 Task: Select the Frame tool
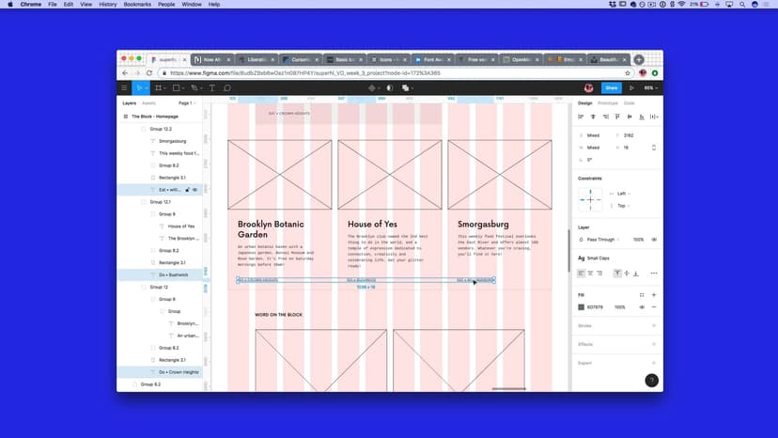tap(158, 88)
